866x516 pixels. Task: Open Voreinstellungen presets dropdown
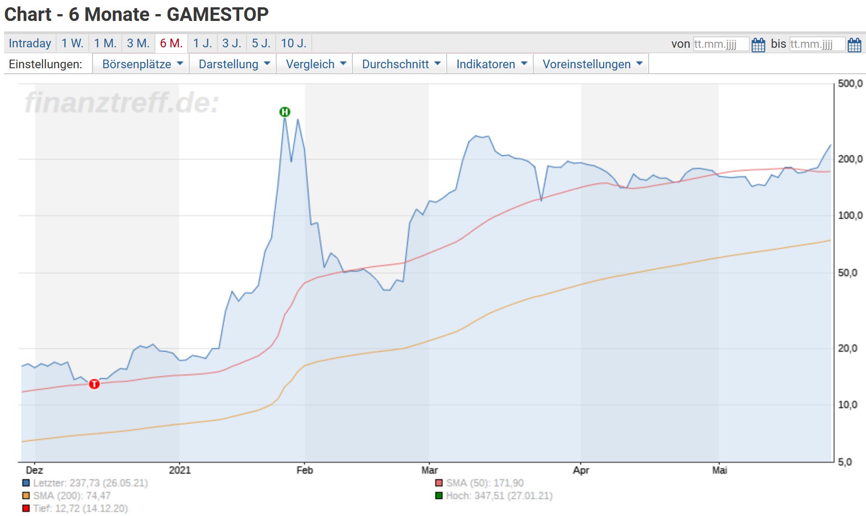592,64
